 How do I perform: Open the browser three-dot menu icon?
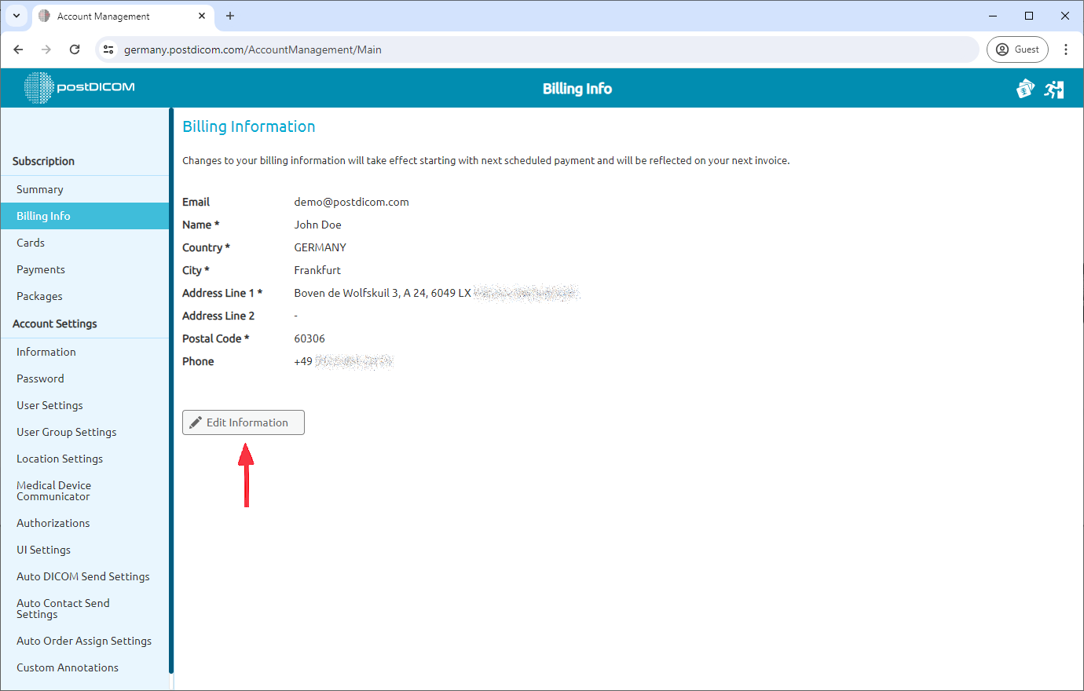(1066, 49)
